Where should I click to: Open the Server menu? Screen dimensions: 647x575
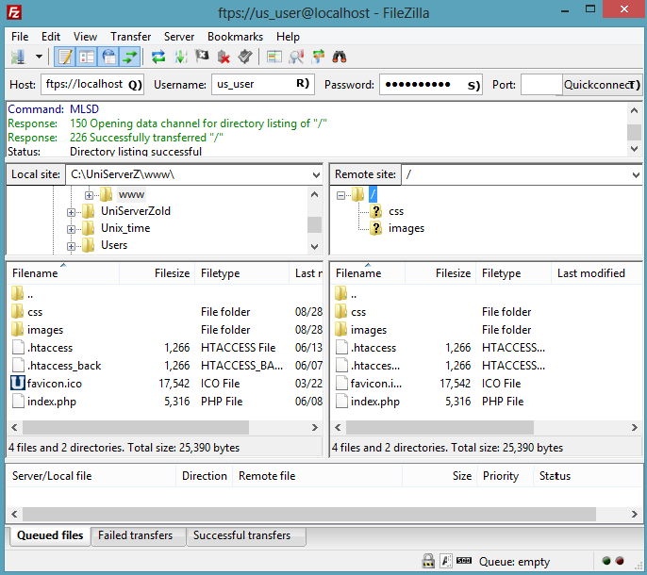coord(179,37)
